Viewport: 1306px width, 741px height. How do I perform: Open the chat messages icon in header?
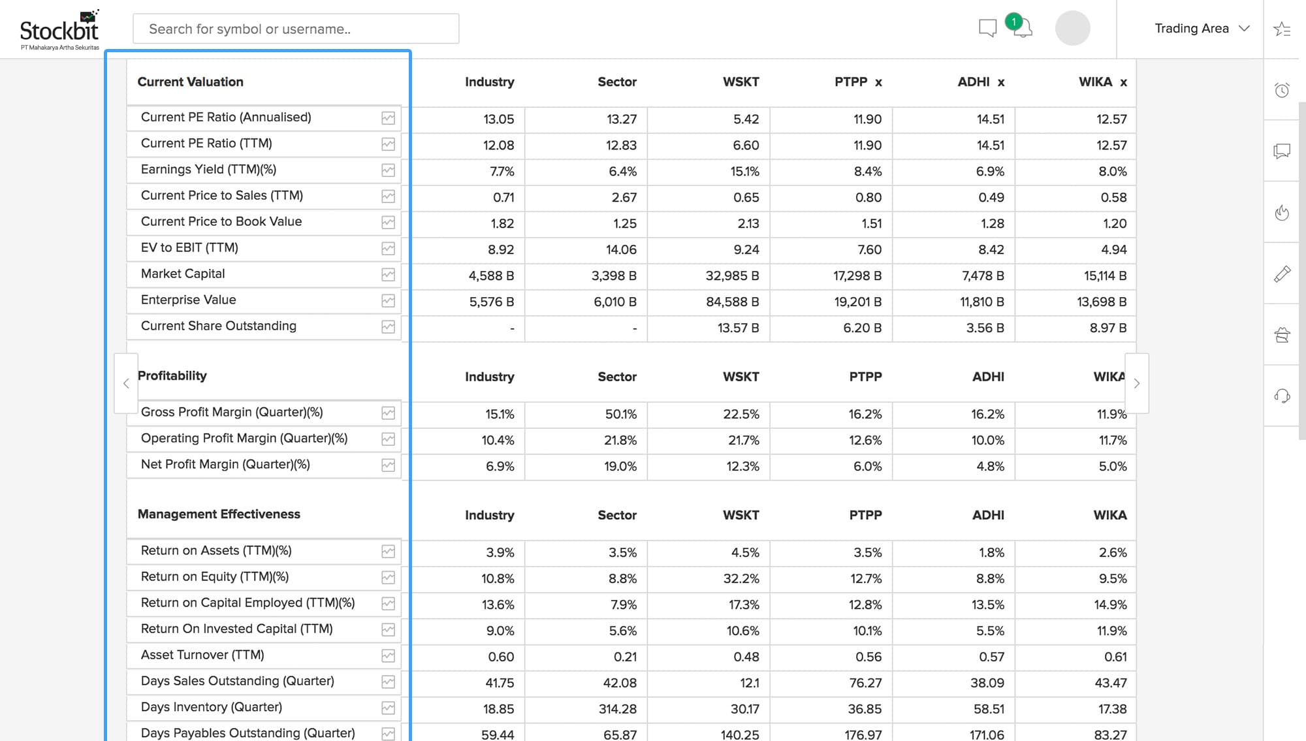(x=987, y=28)
